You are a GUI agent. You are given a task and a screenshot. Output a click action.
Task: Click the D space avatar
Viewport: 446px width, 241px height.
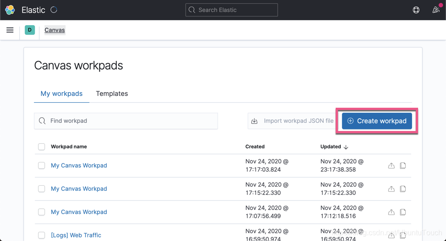point(30,30)
